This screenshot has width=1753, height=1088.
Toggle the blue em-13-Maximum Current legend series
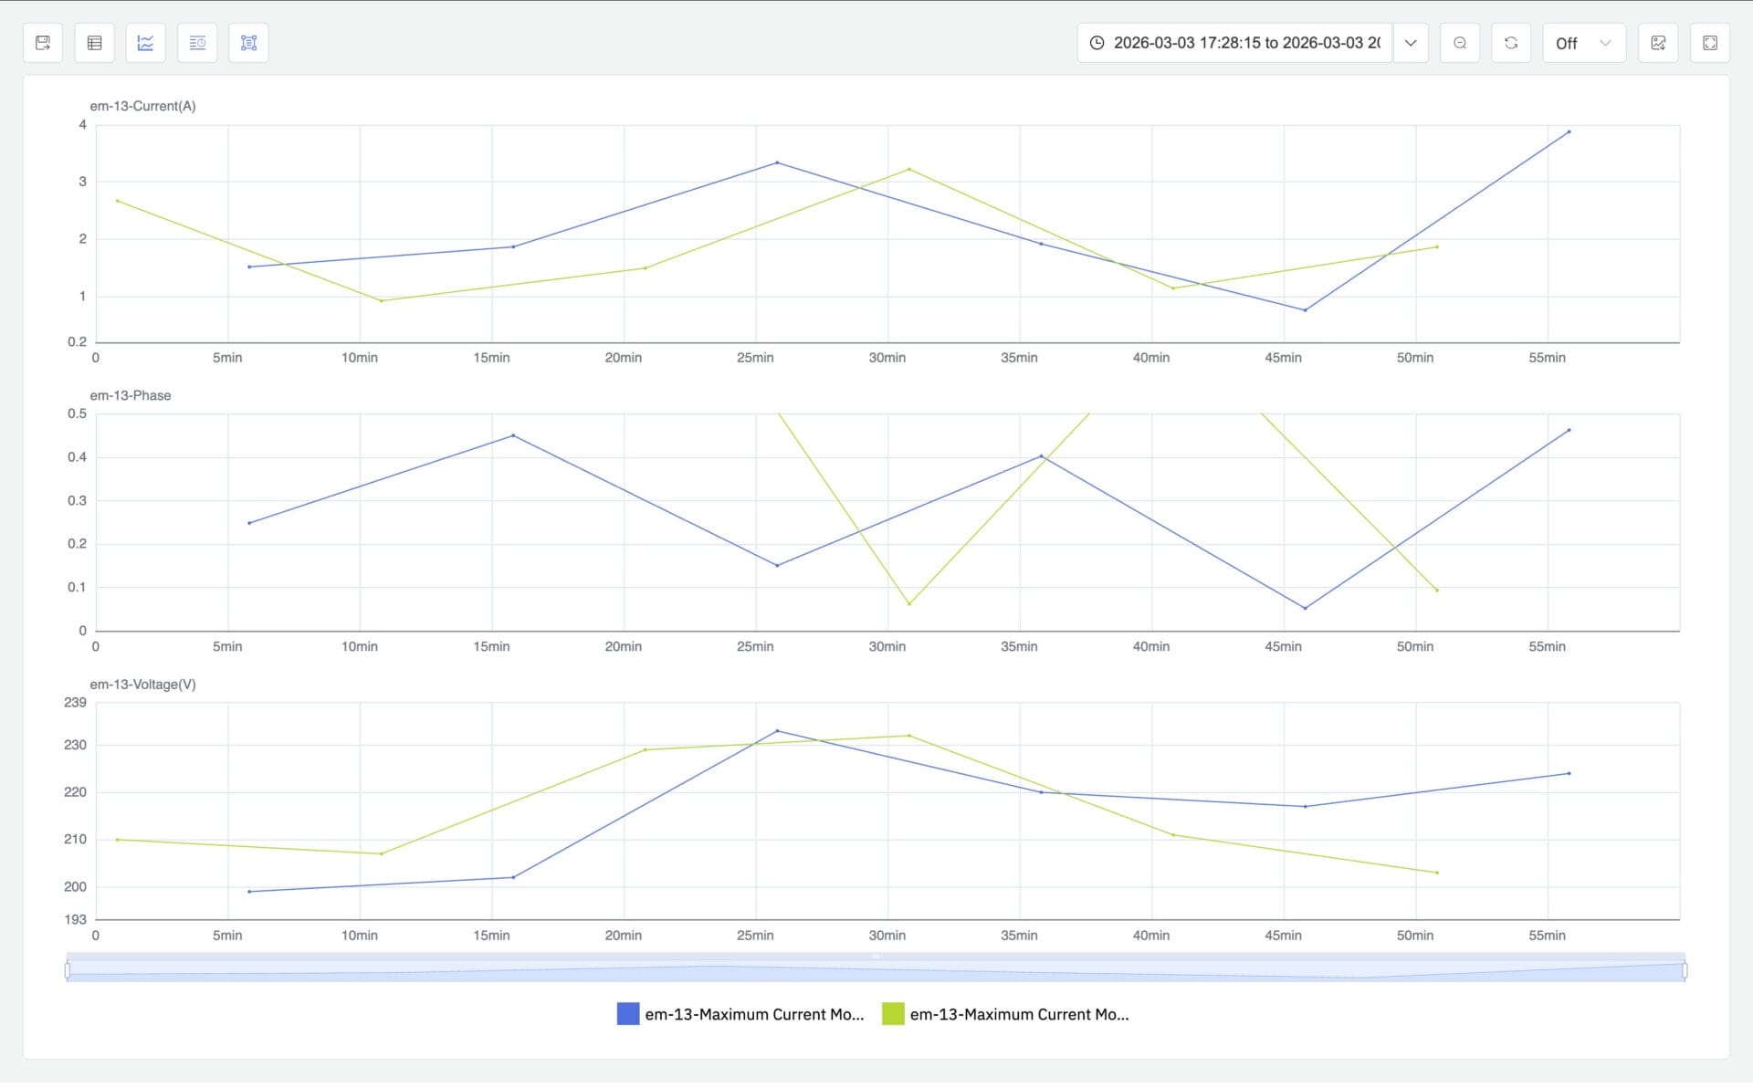pyautogui.click(x=753, y=1014)
